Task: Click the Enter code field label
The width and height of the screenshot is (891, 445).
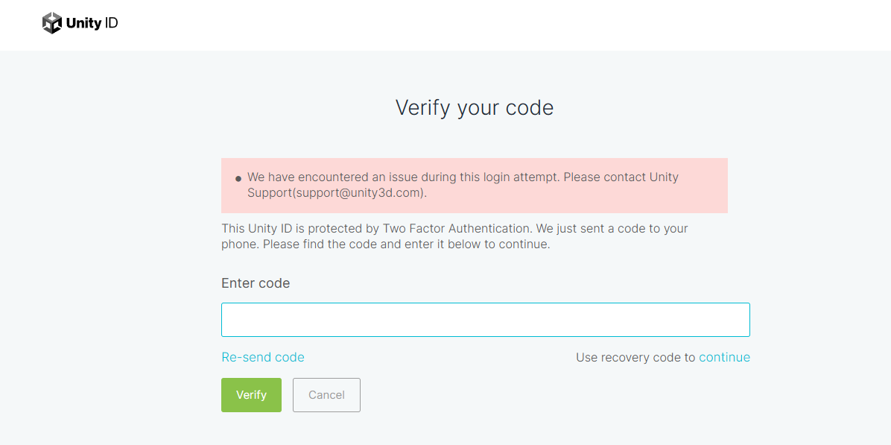Action: (256, 283)
